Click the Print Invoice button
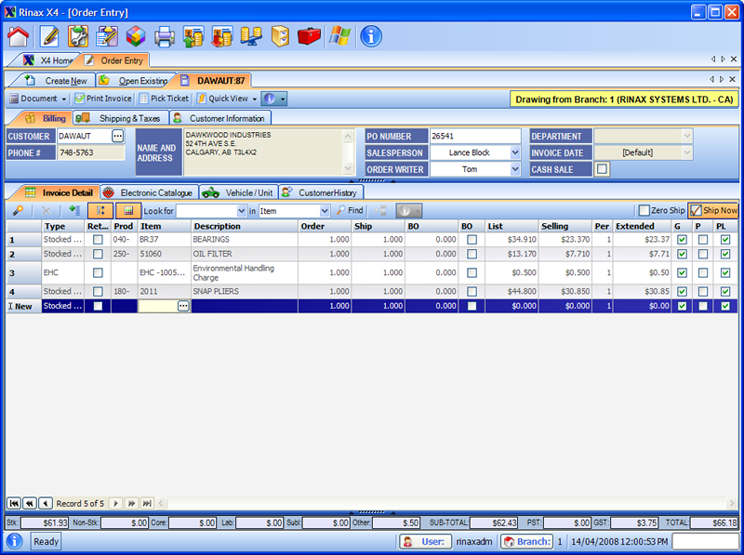The width and height of the screenshot is (744, 555). coord(103,99)
